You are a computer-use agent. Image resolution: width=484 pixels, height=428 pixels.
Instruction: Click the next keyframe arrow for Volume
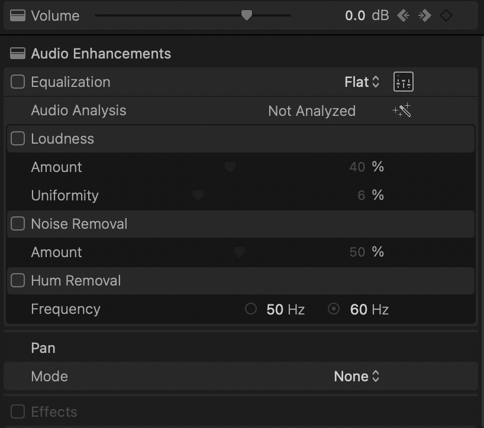click(424, 16)
